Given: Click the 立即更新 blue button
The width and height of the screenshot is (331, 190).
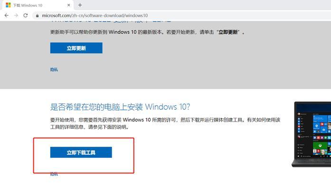Looking at the screenshot, I should [x=76, y=48].
